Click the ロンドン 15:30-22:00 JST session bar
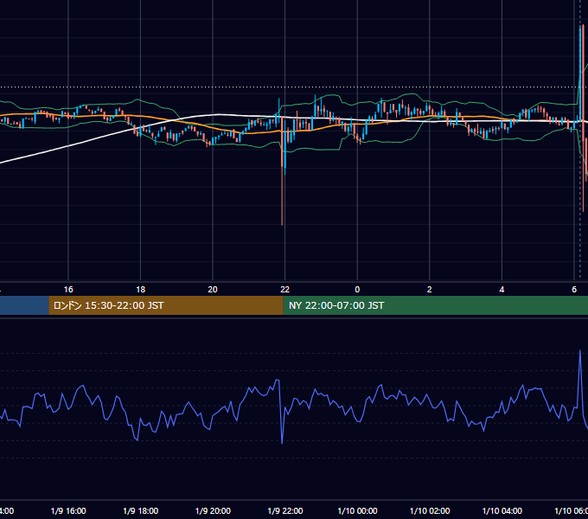Viewport: 588px width, 519px height. pos(166,305)
